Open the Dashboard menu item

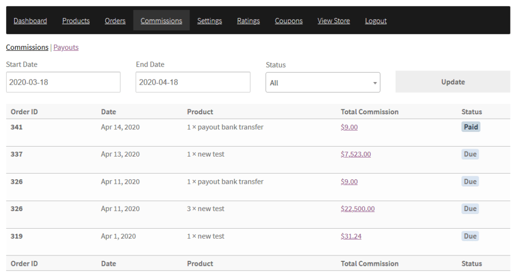pos(30,21)
